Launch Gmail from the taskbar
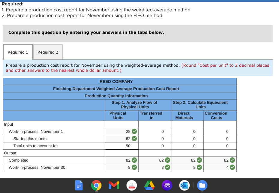 point(114,186)
